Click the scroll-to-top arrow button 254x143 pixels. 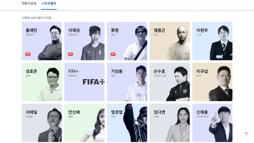tap(246, 134)
